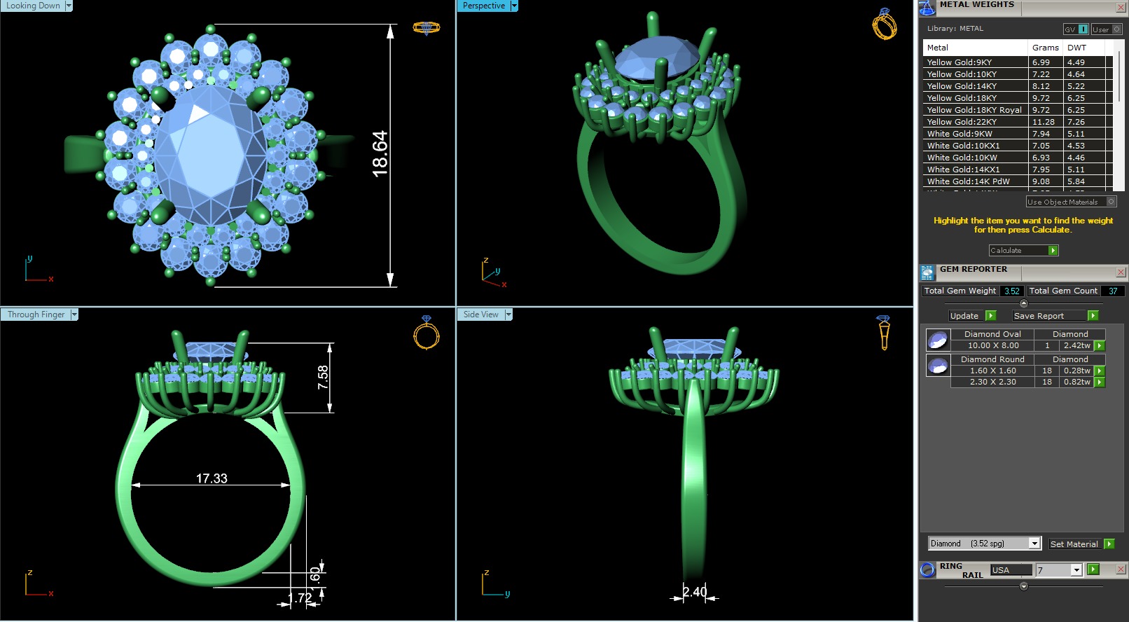The width and height of the screenshot is (1129, 622).
Task: Select the Yellow Gold:9KY row
Action: (x=1018, y=62)
